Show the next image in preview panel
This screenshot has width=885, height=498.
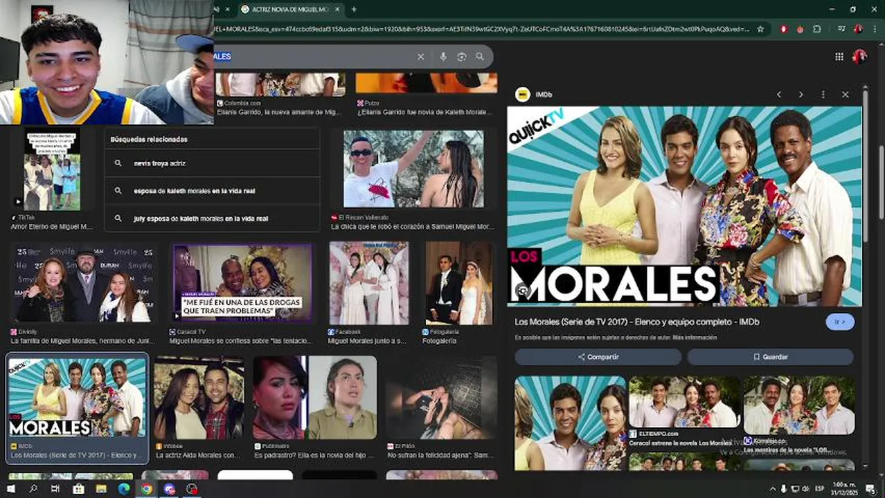point(801,94)
